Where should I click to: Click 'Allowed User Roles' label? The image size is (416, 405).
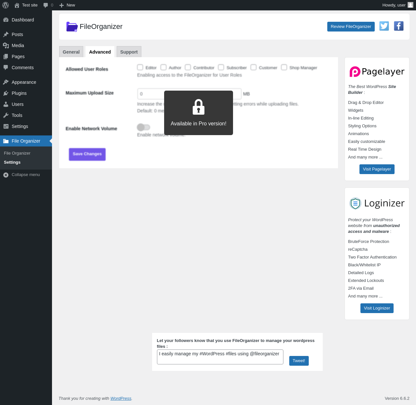[87, 69]
